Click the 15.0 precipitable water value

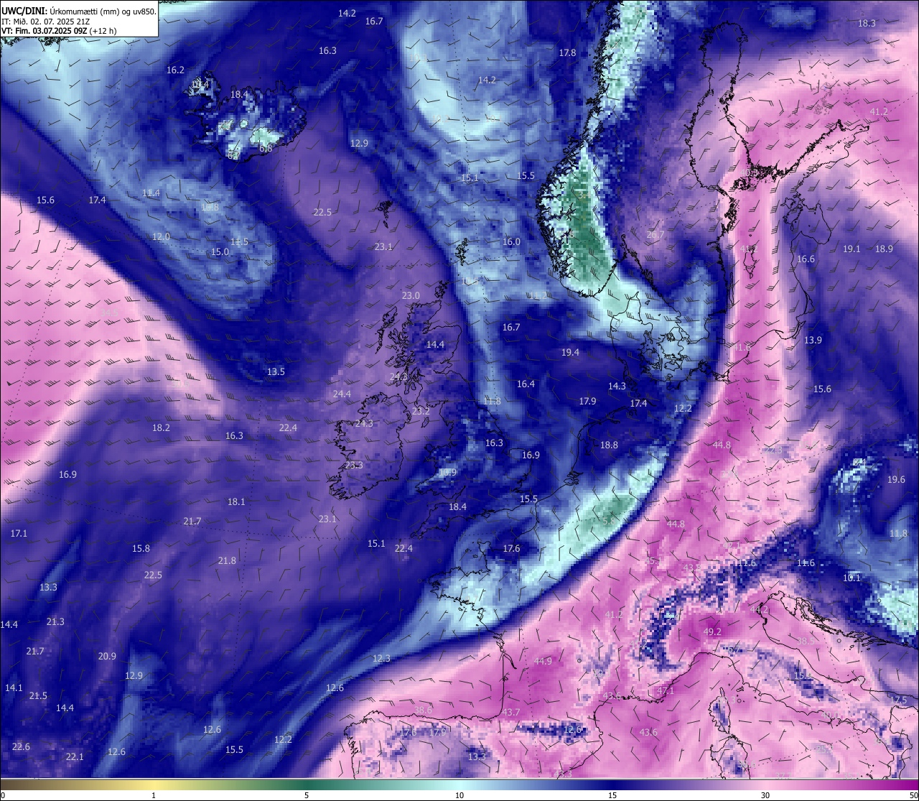[220, 252]
